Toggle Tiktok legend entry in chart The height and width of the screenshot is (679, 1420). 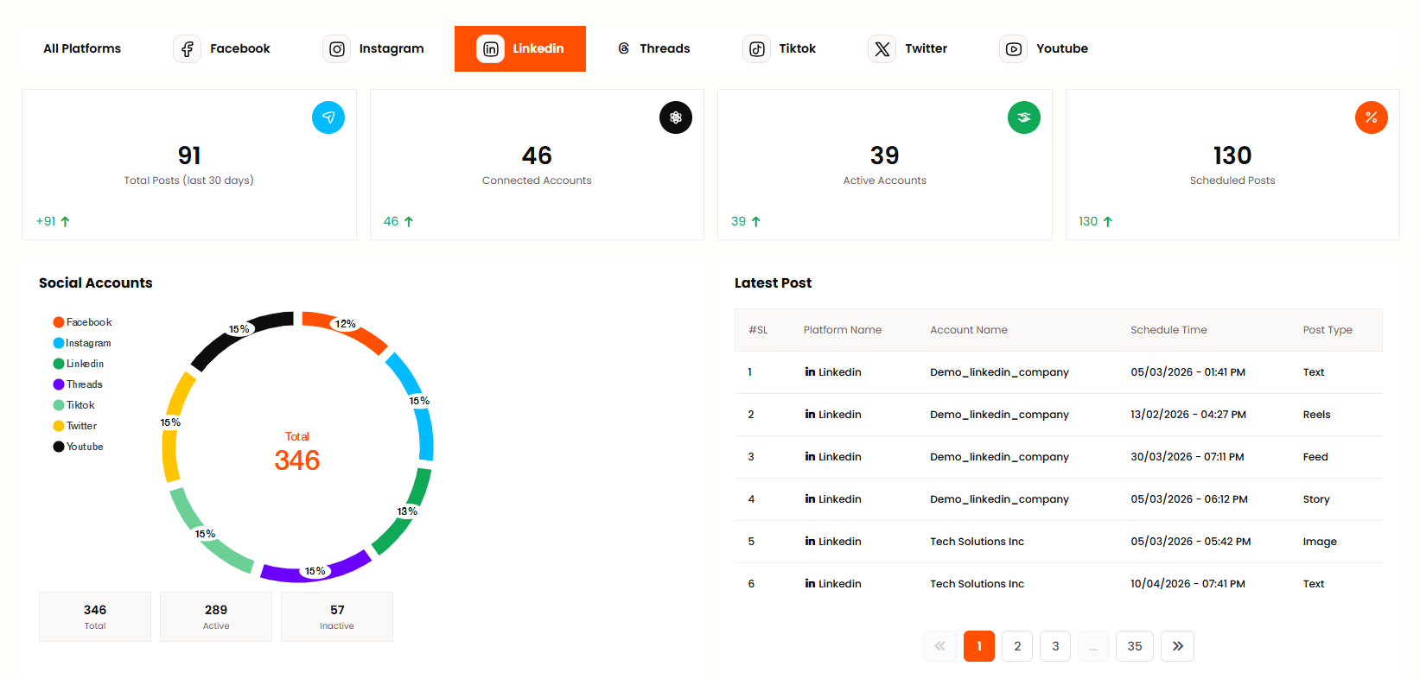click(x=74, y=405)
